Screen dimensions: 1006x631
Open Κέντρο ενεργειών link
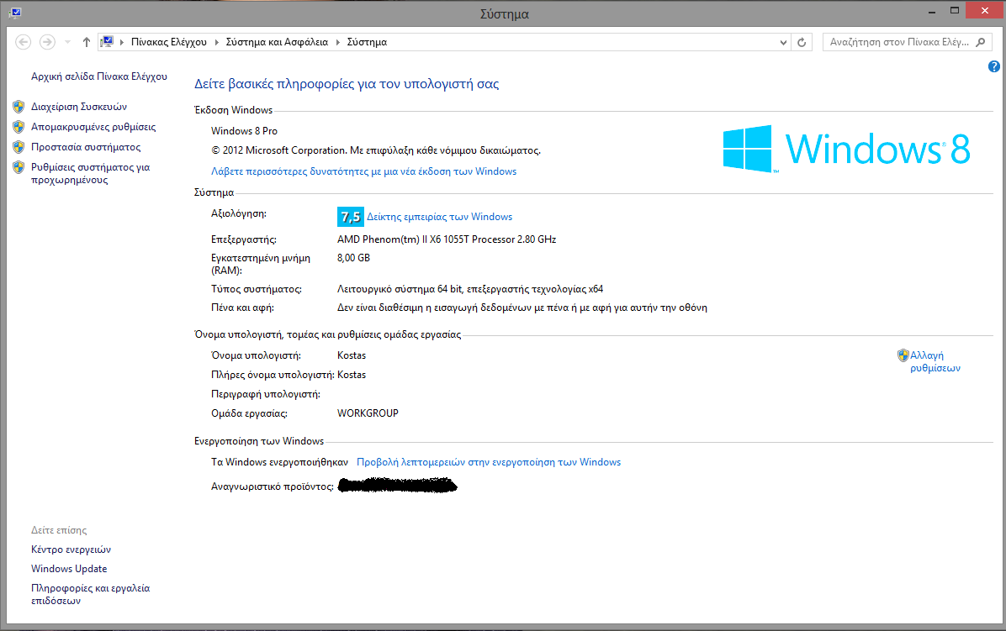[71, 549]
